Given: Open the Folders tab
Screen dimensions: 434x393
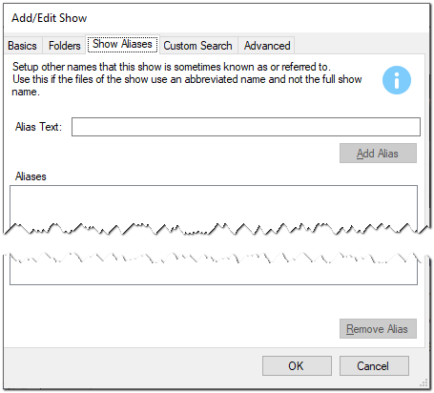Looking at the screenshot, I should tap(64, 46).
